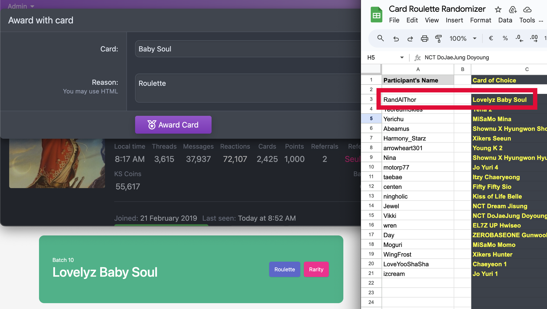Show the hidden Sheets menus overflow
The height and width of the screenshot is (309, 547).
pos(541,21)
